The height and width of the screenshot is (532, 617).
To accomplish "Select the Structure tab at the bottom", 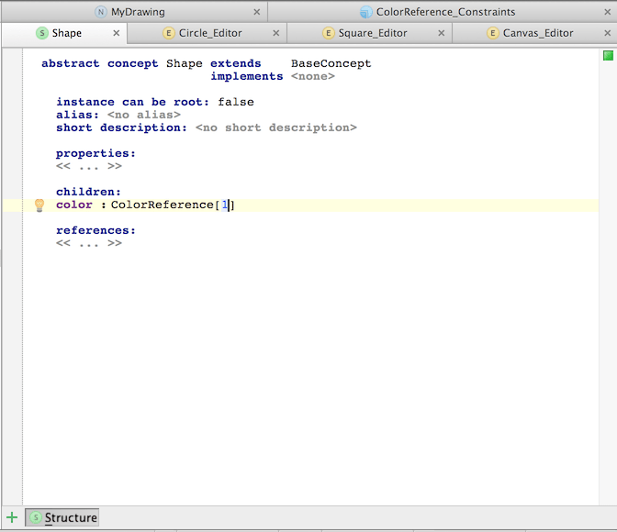I will (x=62, y=518).
